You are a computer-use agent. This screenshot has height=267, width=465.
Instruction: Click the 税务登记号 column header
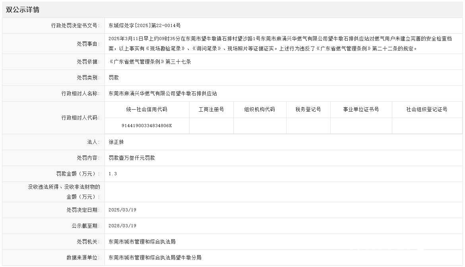point(308,110)
